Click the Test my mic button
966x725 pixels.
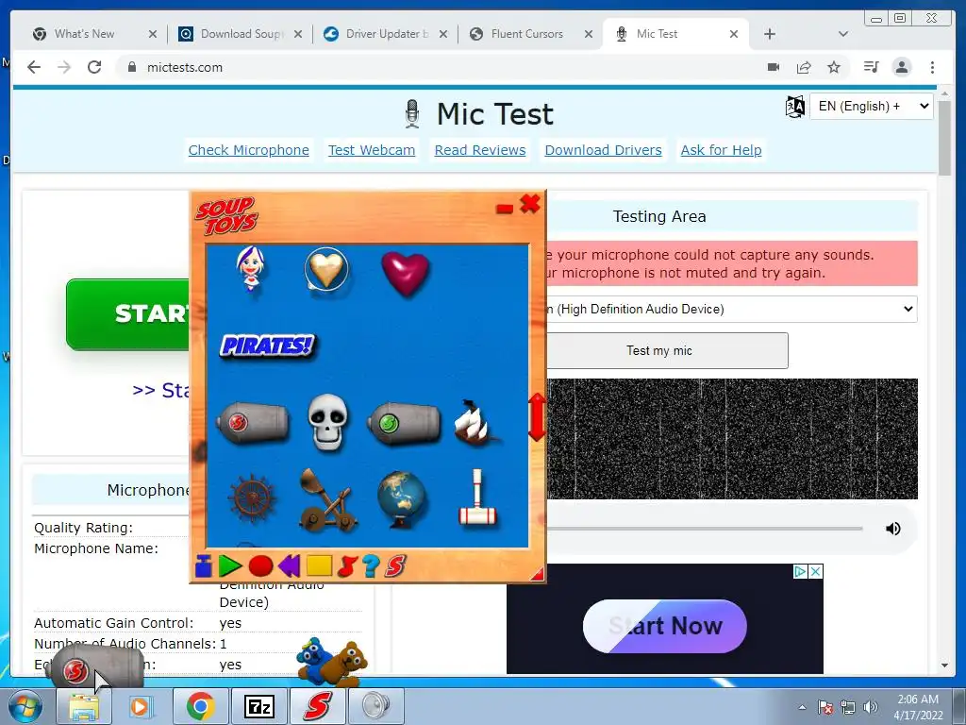667,351
